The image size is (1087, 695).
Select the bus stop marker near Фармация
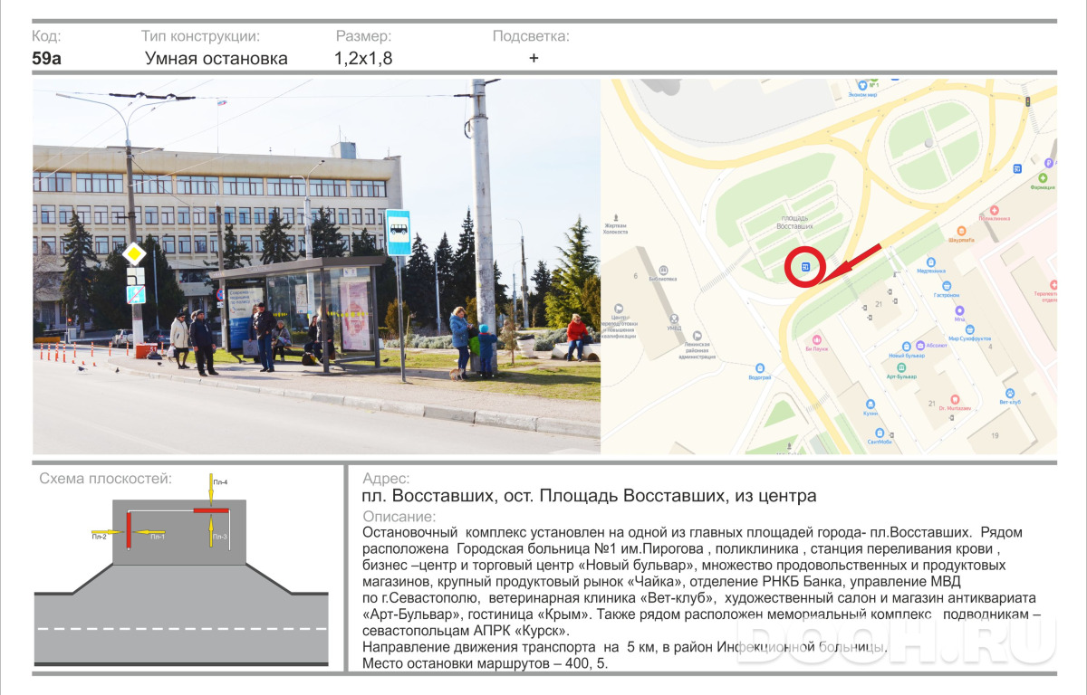[x=1017, y=169]
